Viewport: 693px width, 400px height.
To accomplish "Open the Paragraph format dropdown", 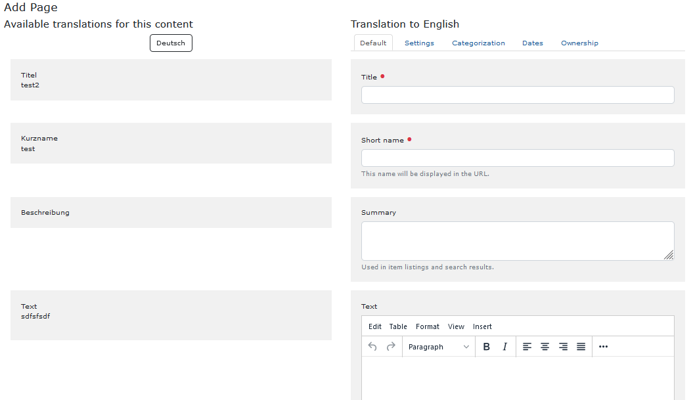I will pos(438,347).
